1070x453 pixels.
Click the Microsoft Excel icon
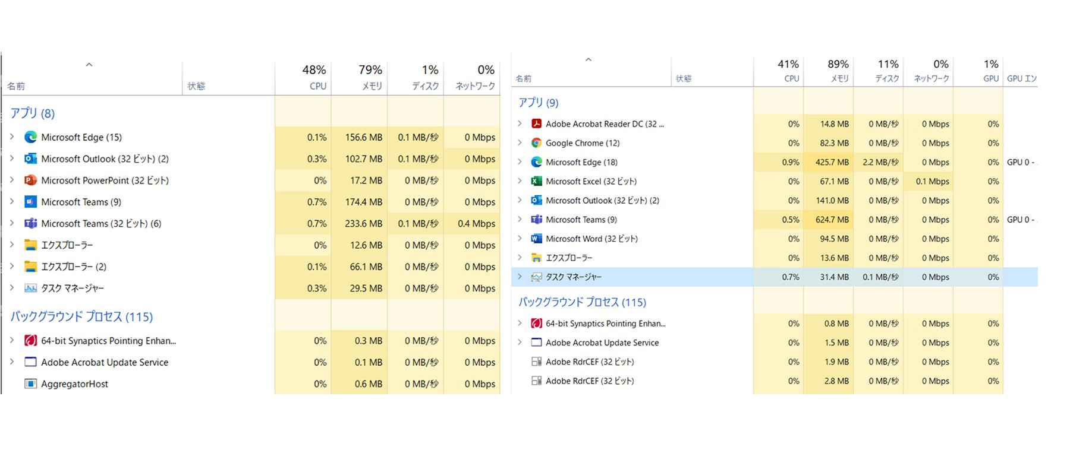[x=536, y=181]
